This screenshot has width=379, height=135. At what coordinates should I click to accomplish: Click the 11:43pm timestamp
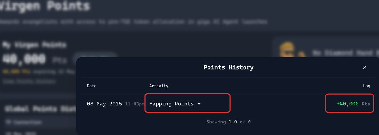[135, 104]
